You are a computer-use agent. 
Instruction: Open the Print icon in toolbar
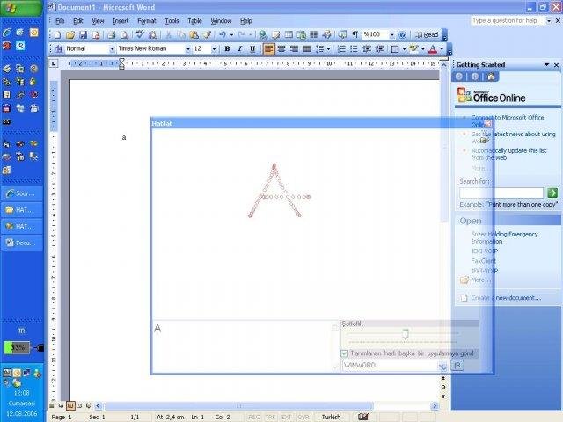(x=112, y=35)
